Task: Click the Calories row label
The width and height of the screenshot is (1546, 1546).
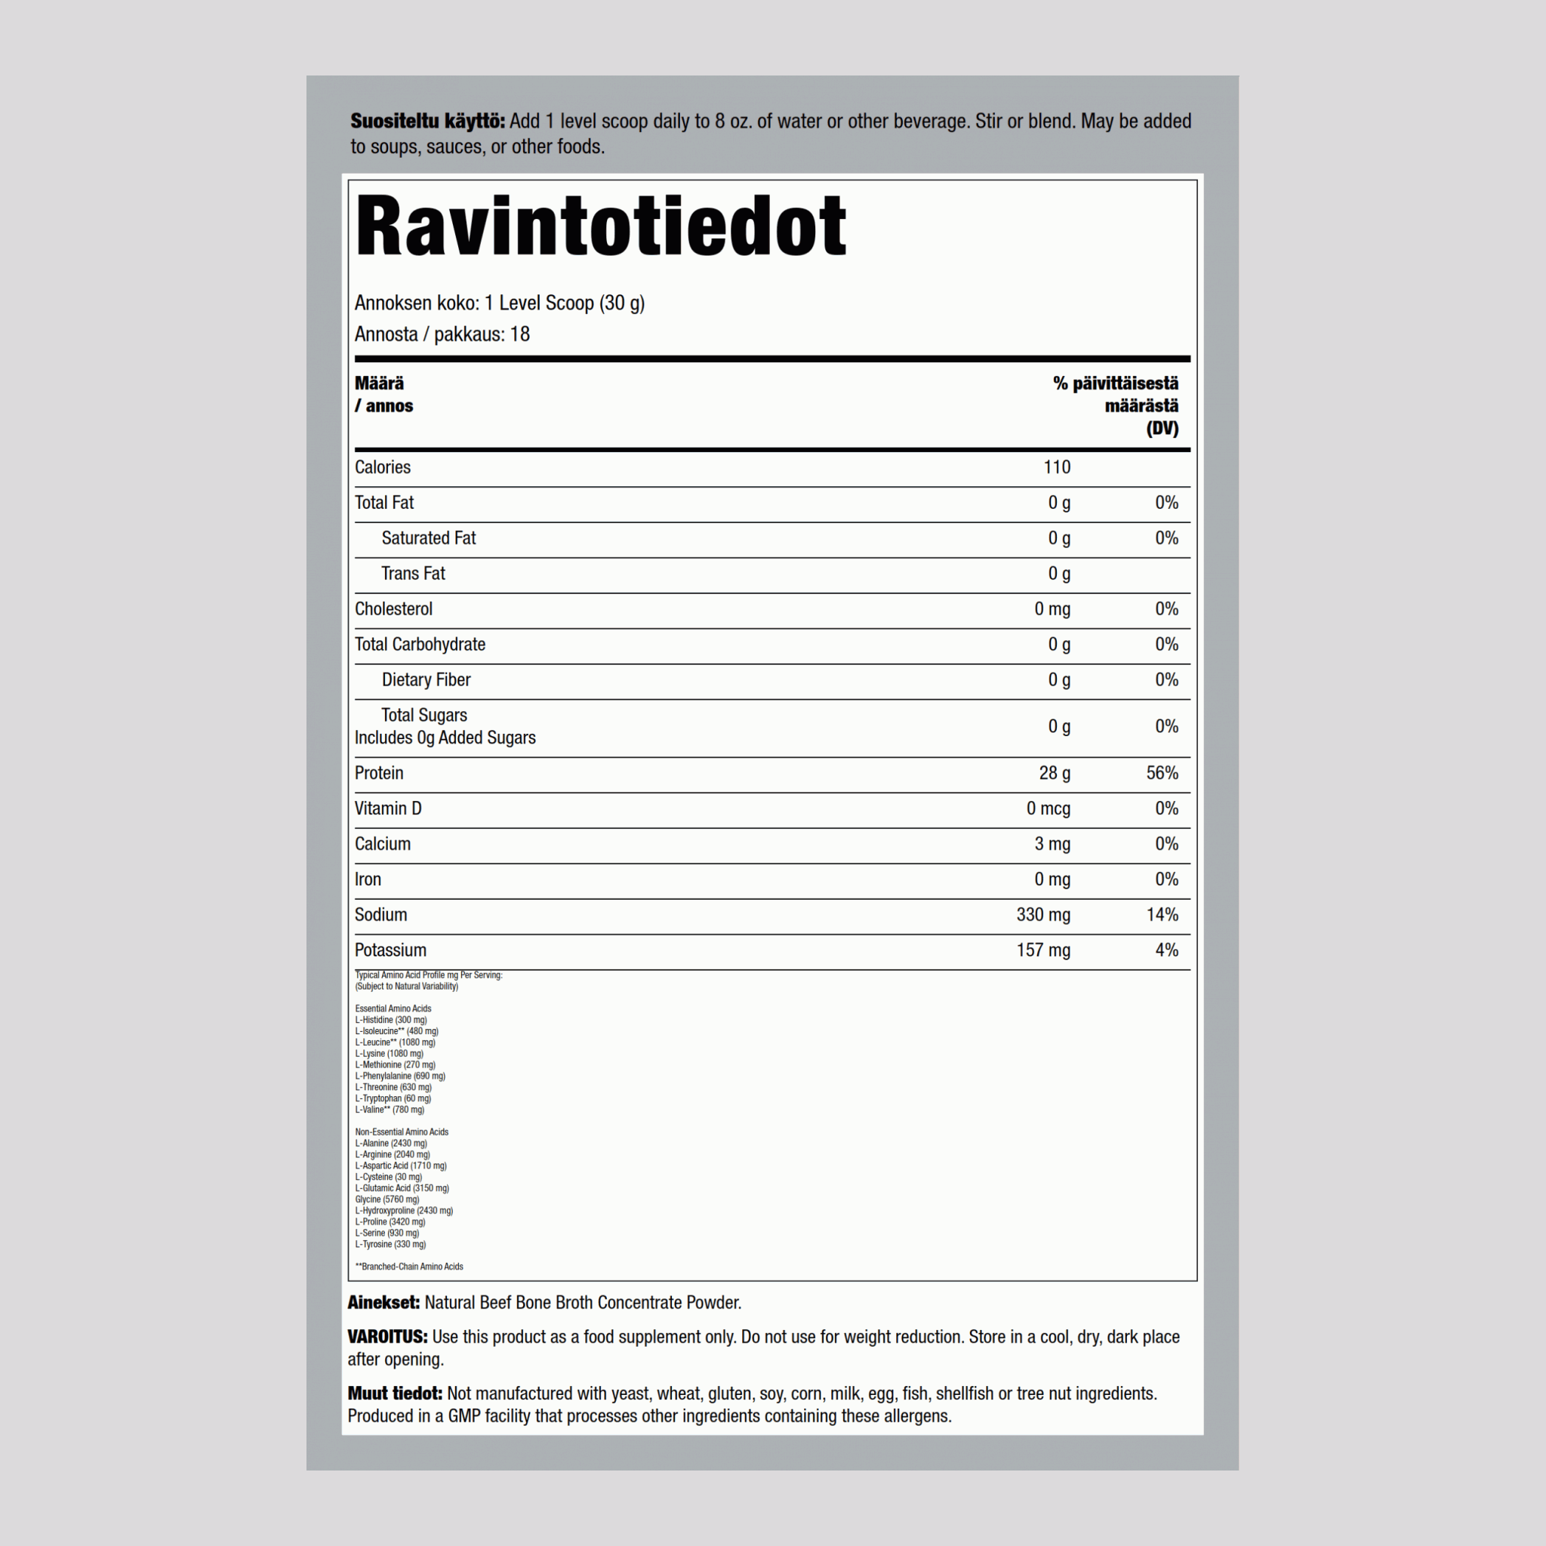Action: coord(383,467)
